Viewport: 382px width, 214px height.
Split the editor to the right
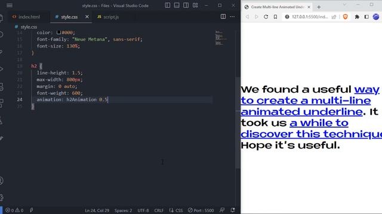click(x=223, y=17)
